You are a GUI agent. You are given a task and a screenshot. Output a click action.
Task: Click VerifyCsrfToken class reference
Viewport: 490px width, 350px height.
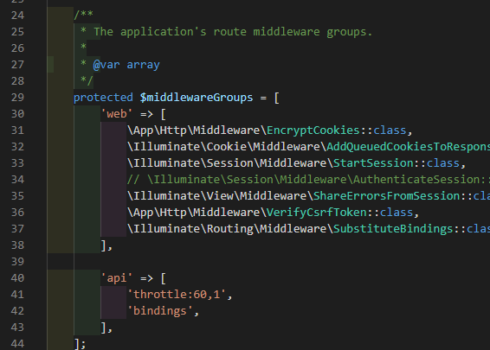click(316, 213)
